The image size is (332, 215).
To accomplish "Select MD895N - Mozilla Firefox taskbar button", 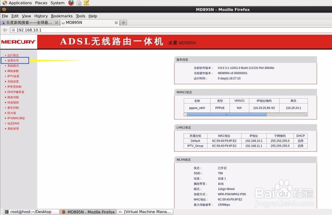I will coord(88,212).
